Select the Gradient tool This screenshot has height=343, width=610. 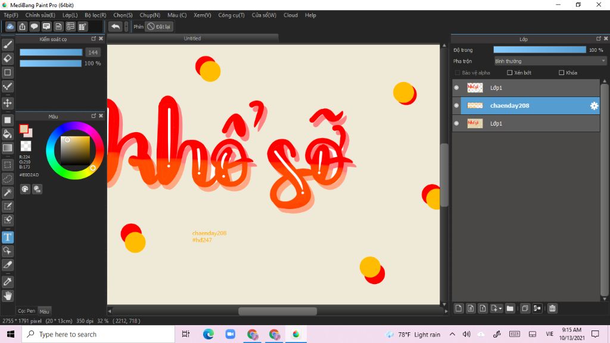tap(7, 148)
